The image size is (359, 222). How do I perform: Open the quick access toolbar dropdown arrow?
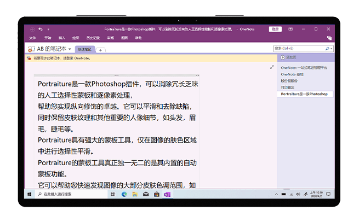point(48,29)
